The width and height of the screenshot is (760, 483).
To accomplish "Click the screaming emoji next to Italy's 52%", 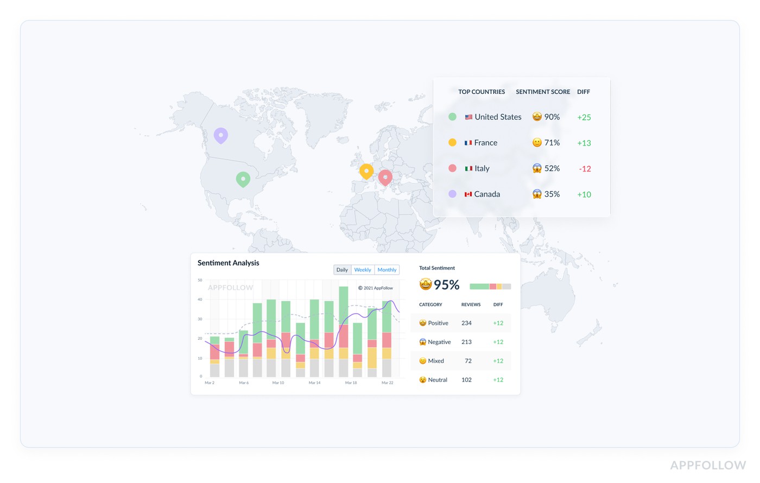I will (x=536, y=168).
